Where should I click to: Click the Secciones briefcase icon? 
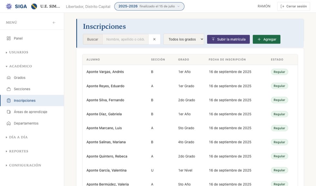tap(9, 89)
